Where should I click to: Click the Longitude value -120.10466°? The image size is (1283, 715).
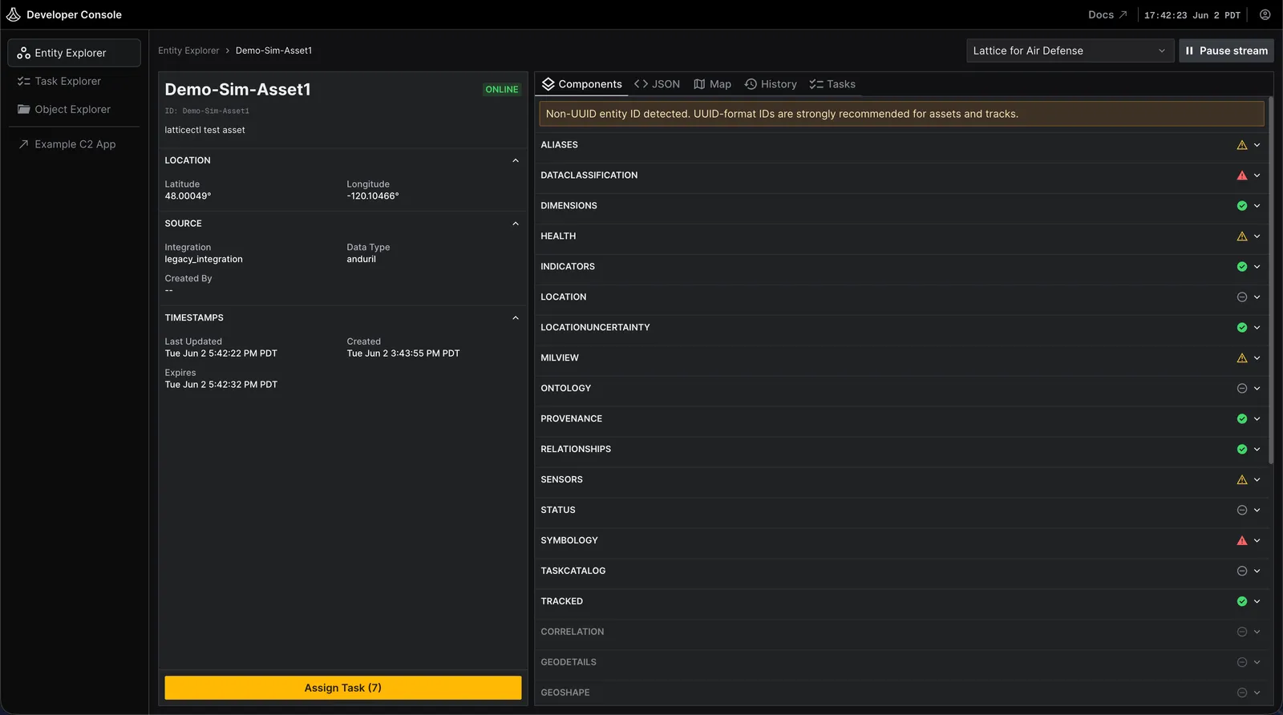click(373, 196)
